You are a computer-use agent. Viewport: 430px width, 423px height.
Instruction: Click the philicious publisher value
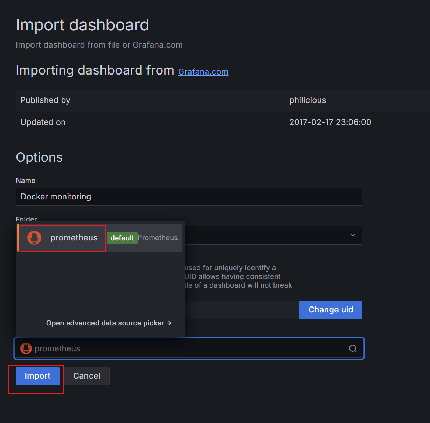tap(307, 100)
